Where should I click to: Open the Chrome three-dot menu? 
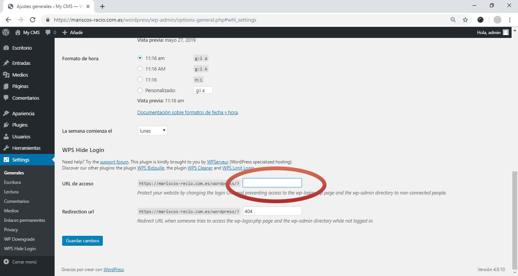pyautogui.click(x=510, y=20)
